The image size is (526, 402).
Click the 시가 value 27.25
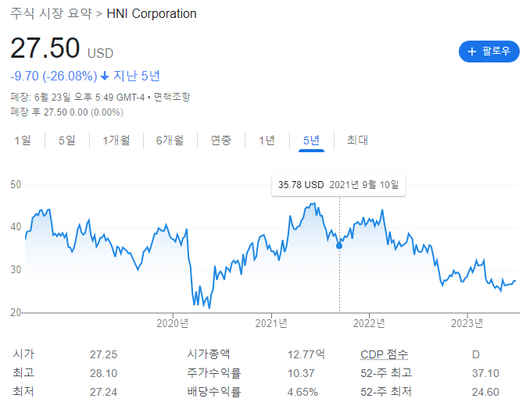pos(103,354)
